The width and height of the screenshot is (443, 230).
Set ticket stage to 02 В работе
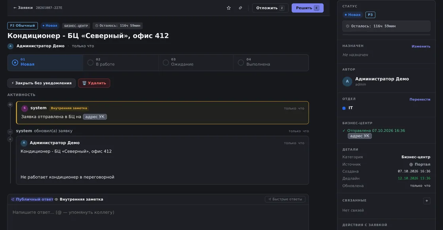tap(121, 63)
